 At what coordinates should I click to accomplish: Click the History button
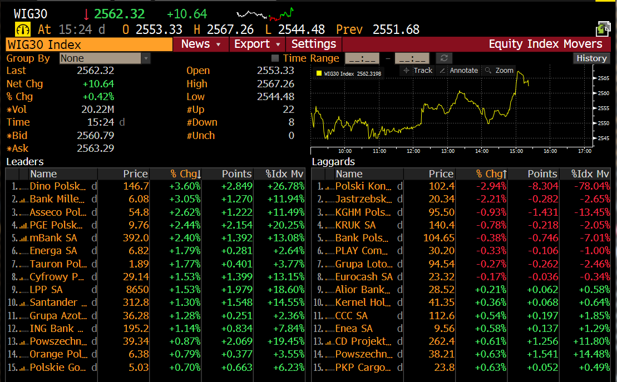pos(591,58)
